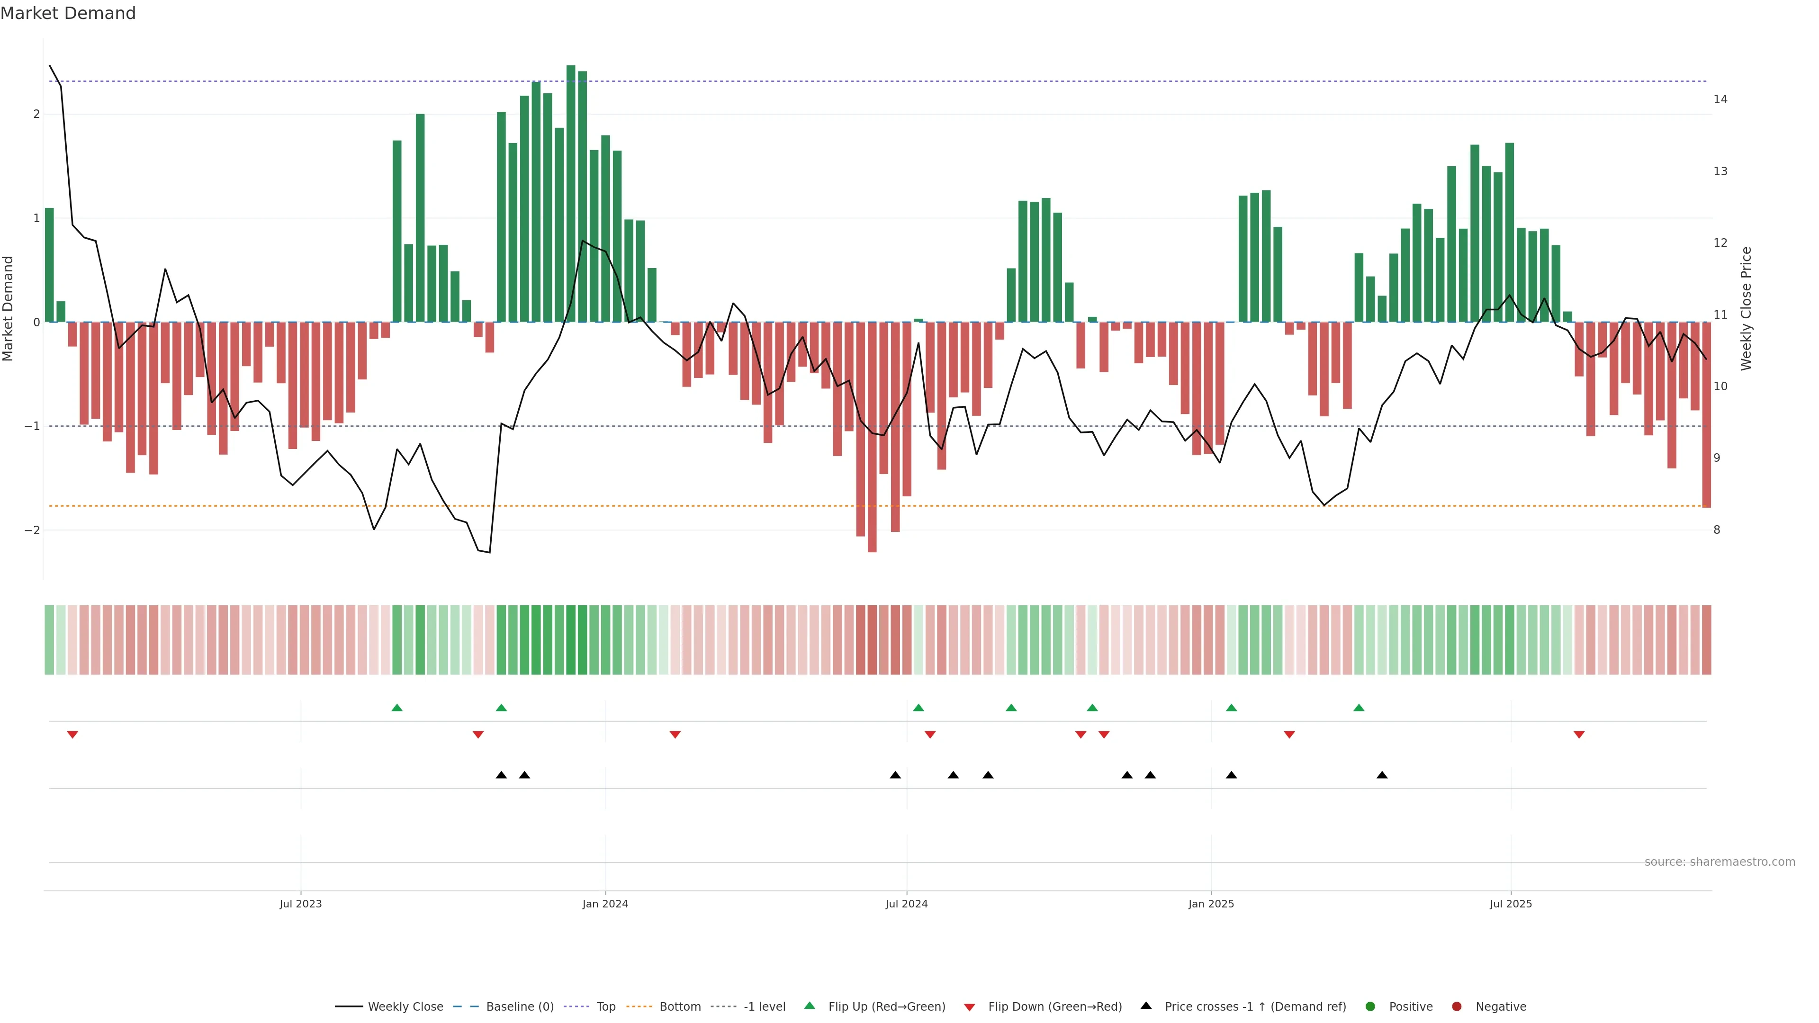This screenshot has width=1819, height=1023.
Task: Click the -1 level legend item
Action: [x=764, y=1006]
